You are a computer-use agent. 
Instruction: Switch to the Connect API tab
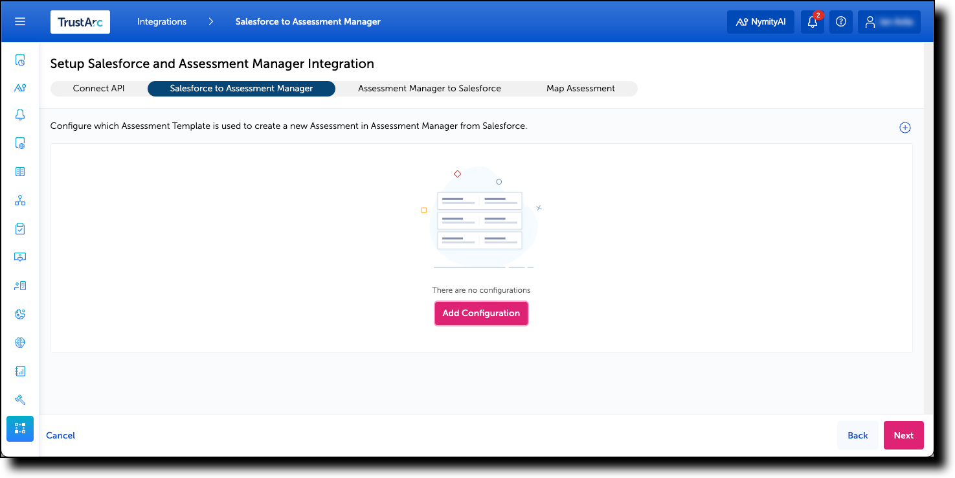98,88
